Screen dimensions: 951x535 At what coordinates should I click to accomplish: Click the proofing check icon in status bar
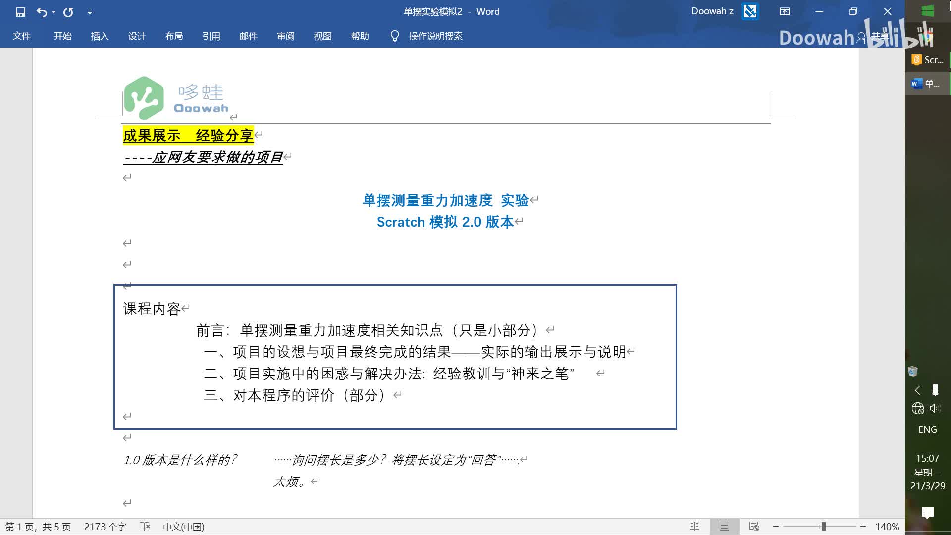145,527
